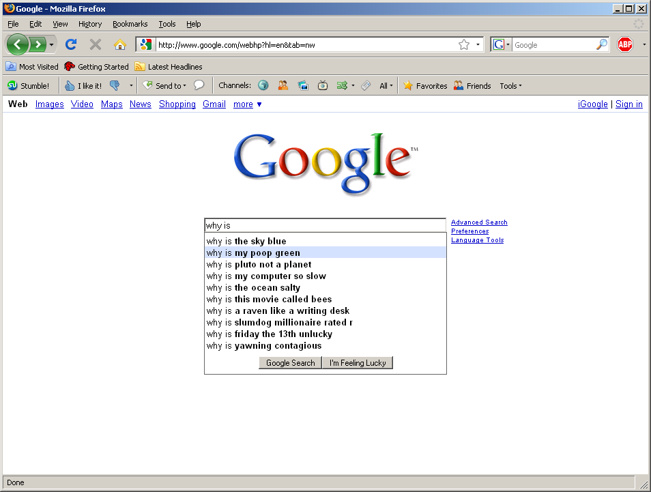Viewport: 651px width, 492px height.
Task: Click the Home icon in navigation bar
Action: pos(120,45)
